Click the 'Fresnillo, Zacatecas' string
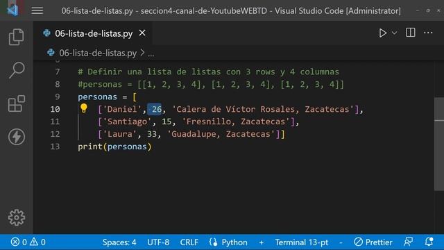 point(236,122)
